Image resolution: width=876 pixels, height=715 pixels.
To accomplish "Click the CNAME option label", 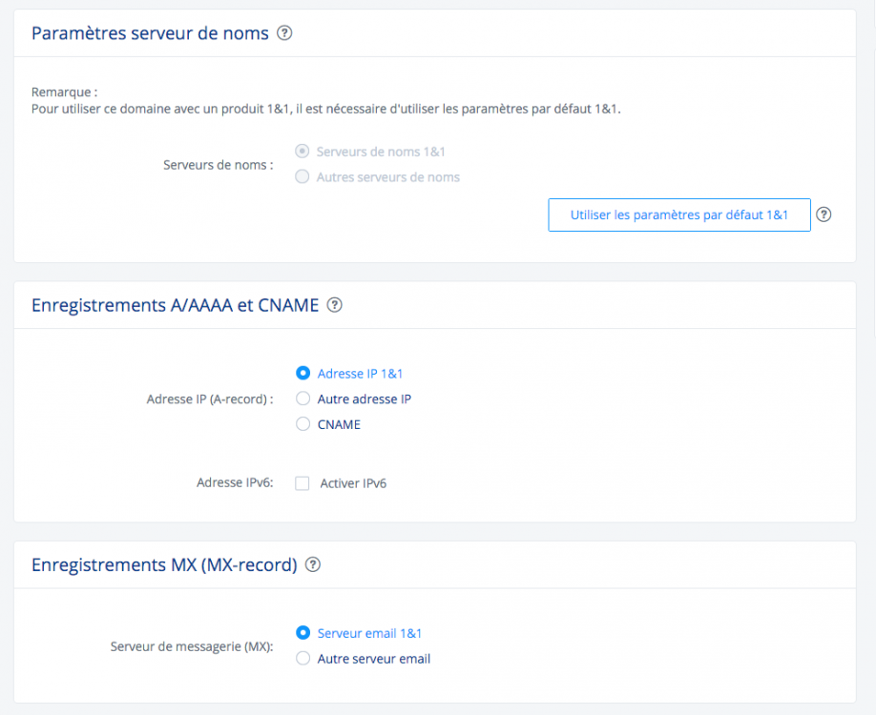I will click(339, 425).
